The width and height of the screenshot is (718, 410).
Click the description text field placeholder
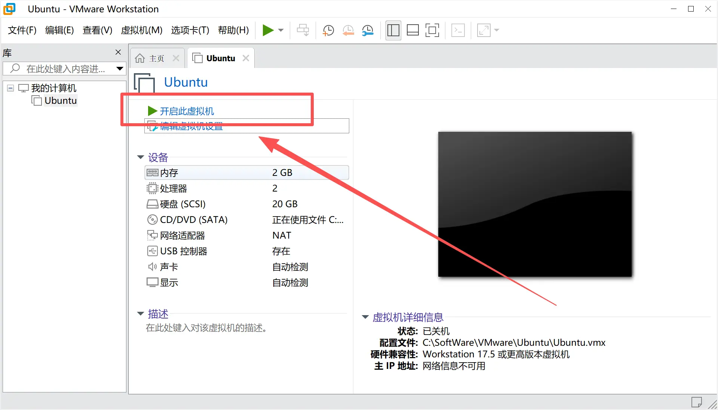click(206, 328)
